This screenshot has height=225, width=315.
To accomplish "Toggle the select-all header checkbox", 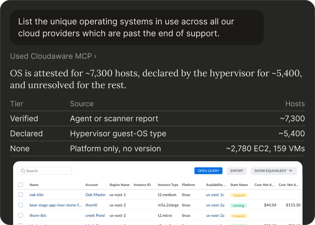I will [21, 185].
